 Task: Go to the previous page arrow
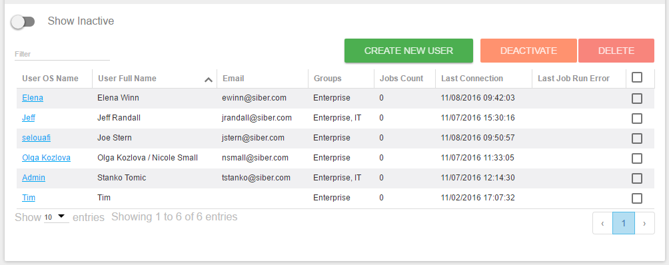pos(602,223)
